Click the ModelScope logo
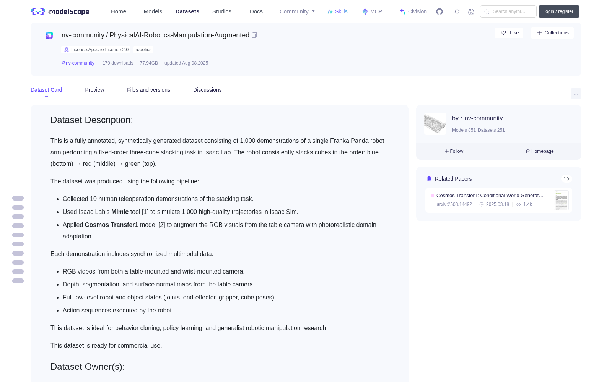Screen dimensions: 612x382 (x=60, y=11)
